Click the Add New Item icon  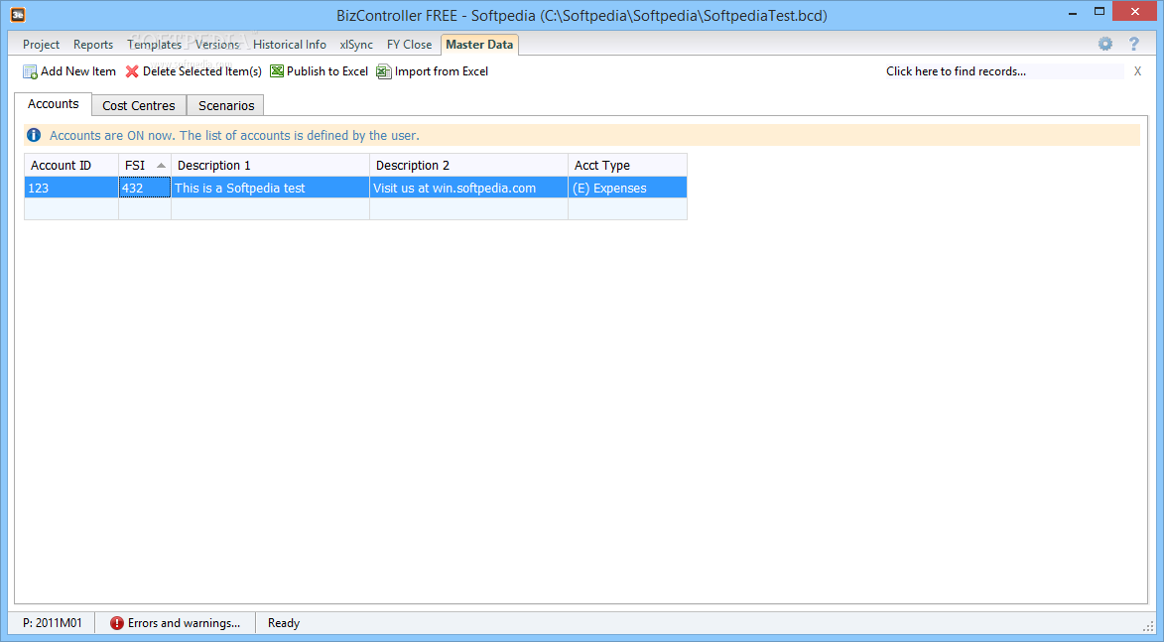pos(30,72)
